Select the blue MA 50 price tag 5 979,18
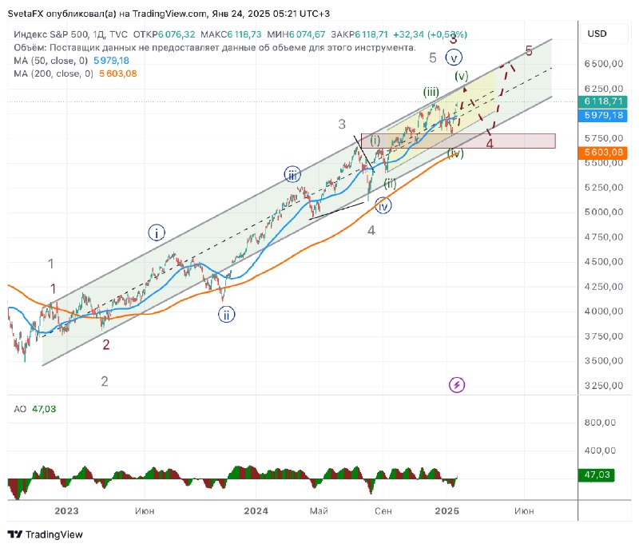 click(x=603, y=115)
